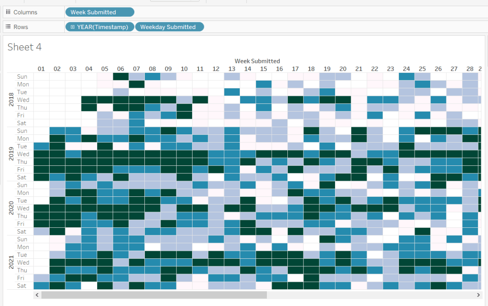This screenshot has width=488, height=306.
Task: Select the Weekday Submitted pill in Rows
Action: pos(169,27)
